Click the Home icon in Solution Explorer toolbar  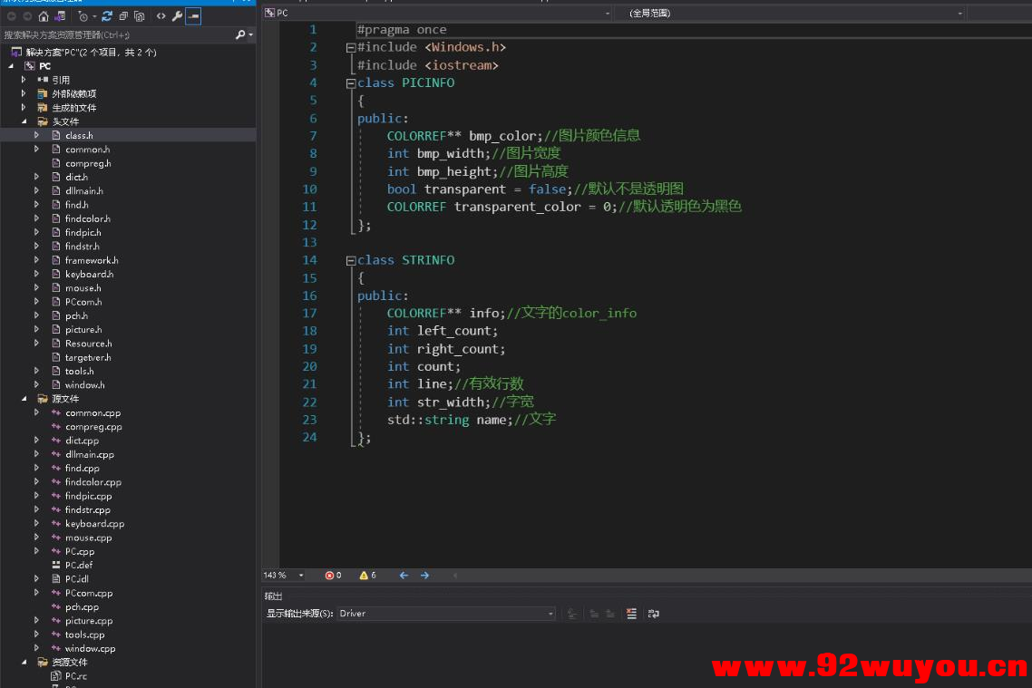[43, 15]
